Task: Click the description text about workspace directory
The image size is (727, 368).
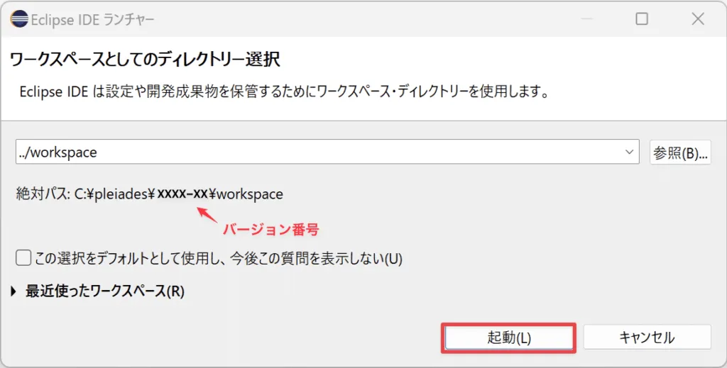Action: pos(285,91)
